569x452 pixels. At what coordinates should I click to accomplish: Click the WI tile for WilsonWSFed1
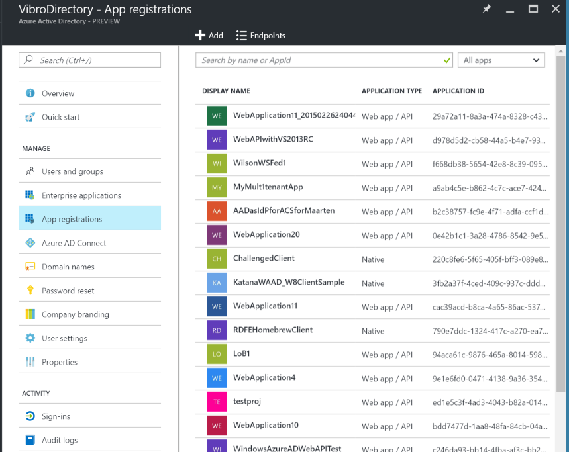pyautogui.click(x=217, y=163)
